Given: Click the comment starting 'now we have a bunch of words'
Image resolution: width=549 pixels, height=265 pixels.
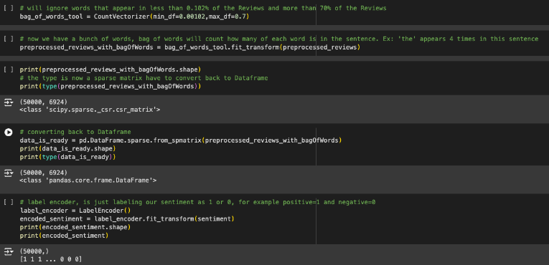Looking at the screenshot, I should (x=278, y=39).
